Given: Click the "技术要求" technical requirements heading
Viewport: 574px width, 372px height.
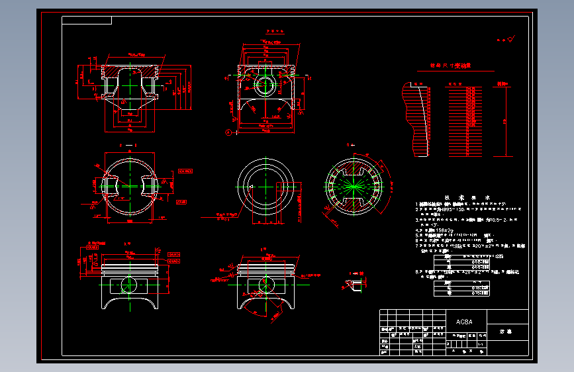Looking at the screenshot, I should coord(467,198).
